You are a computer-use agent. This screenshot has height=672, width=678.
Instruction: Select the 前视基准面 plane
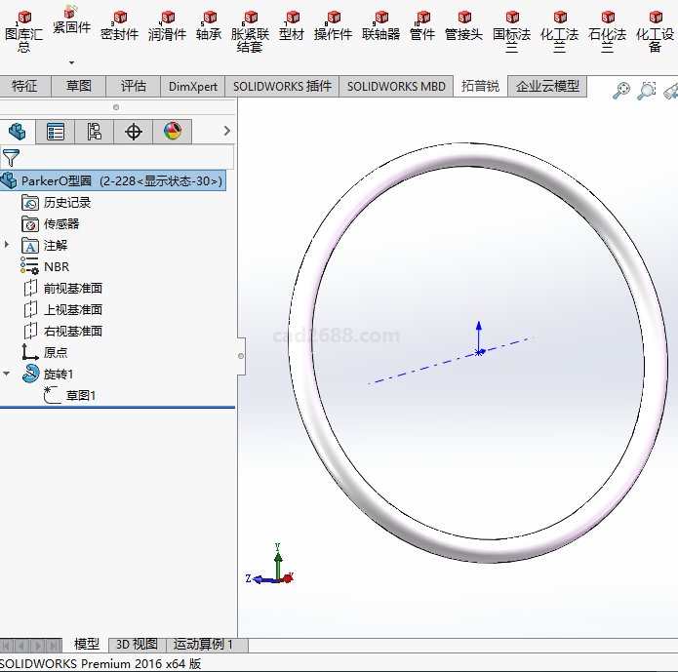(72, 288)
